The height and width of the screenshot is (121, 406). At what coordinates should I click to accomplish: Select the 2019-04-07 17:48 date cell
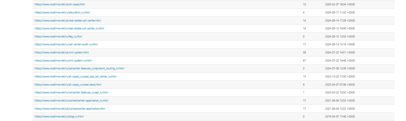point(340,116)
